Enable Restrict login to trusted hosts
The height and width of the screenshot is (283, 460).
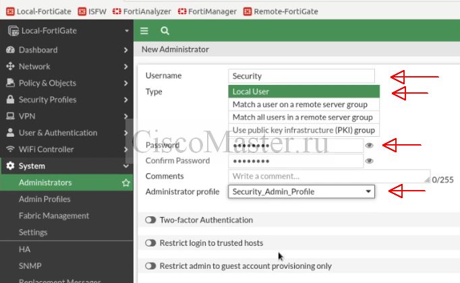click(150, 243)
